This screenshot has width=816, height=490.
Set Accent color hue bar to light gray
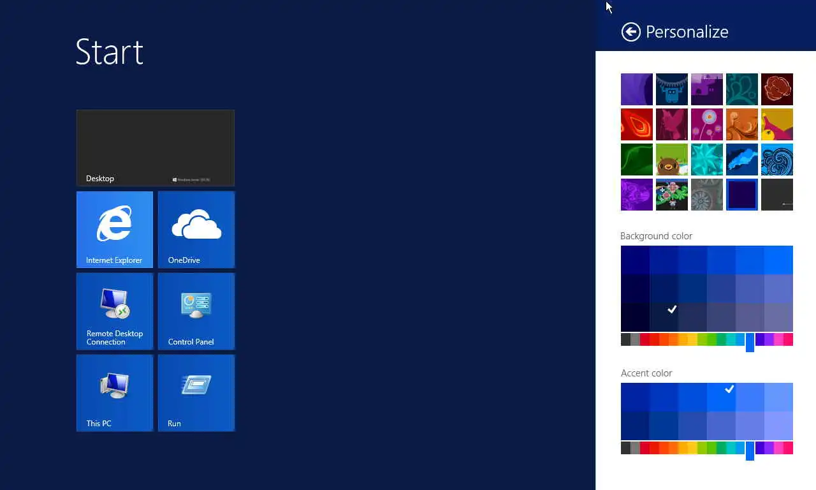click(x=635, y=448)
